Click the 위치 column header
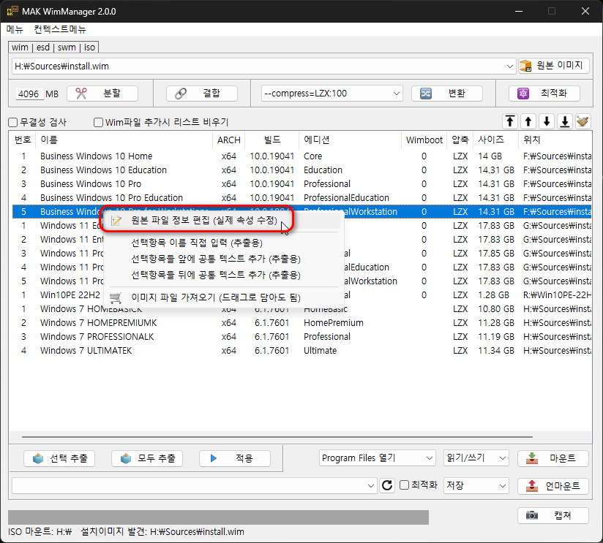 click(555, 140)
